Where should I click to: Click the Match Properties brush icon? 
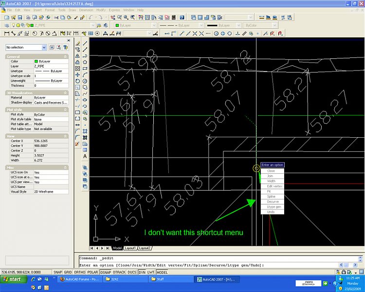(82, 18)
